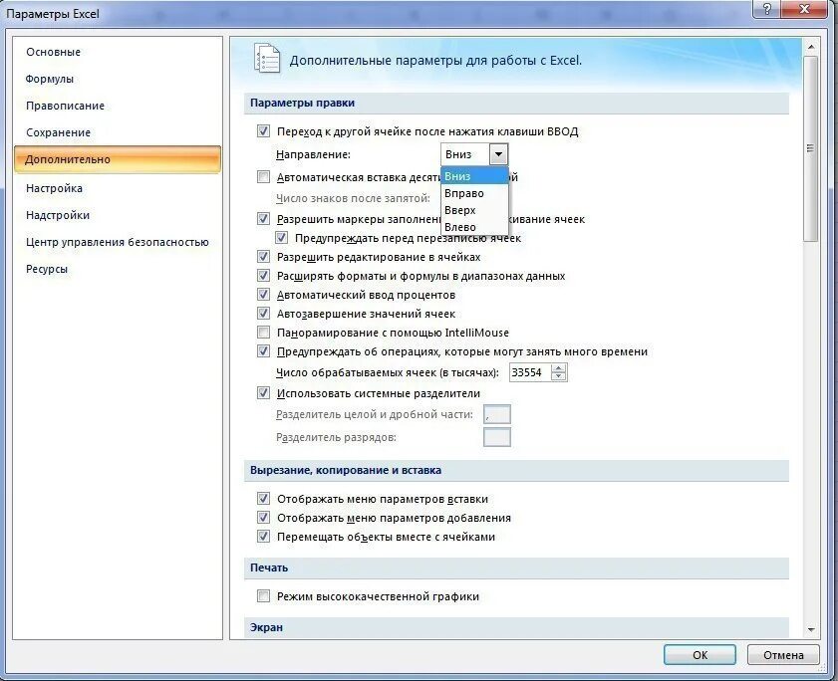Click the Число знаков после запятой label
The height and width of the screenshot is (681, 838).
(353, 199)
